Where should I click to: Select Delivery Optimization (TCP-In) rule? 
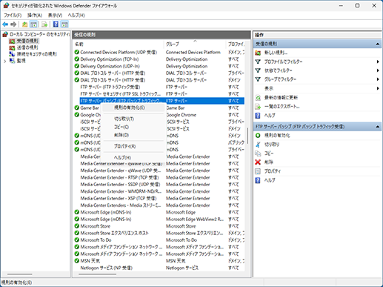110,59
